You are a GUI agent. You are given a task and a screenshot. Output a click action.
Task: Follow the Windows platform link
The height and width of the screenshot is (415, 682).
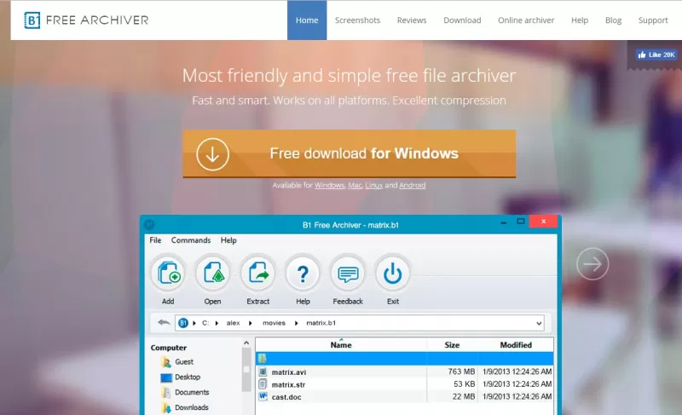(x=329, y=185)
